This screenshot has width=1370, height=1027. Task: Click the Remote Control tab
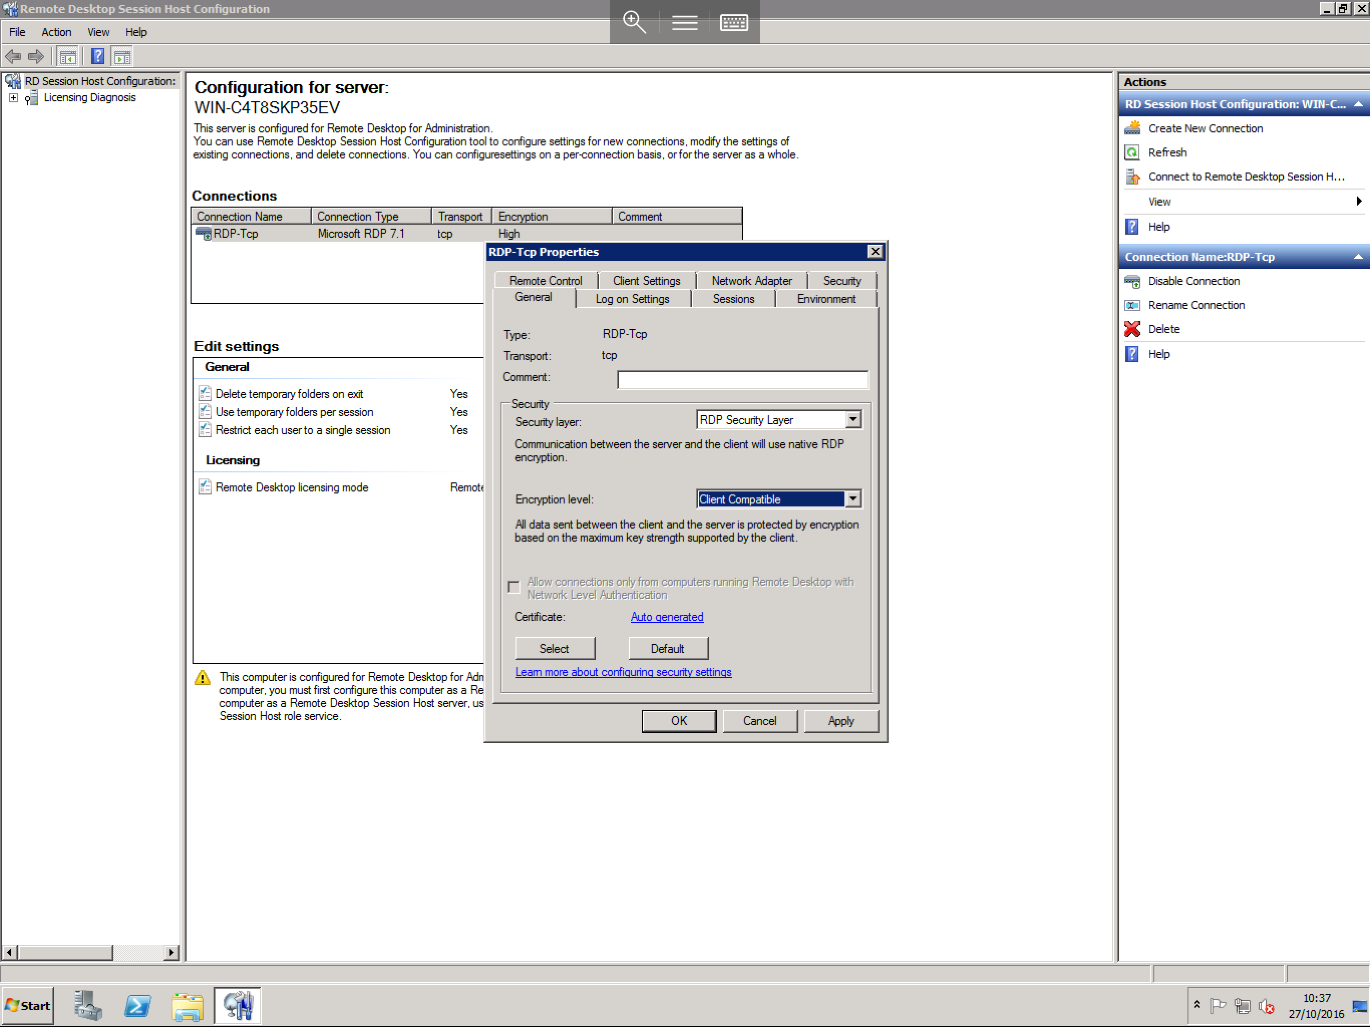coord(545,280)
